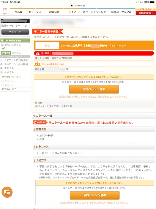Click the 予約方法 section heading

pyautogui.click(x=41, y=160)
